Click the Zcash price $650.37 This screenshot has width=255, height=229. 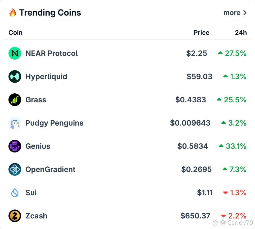tap(195, 216)
